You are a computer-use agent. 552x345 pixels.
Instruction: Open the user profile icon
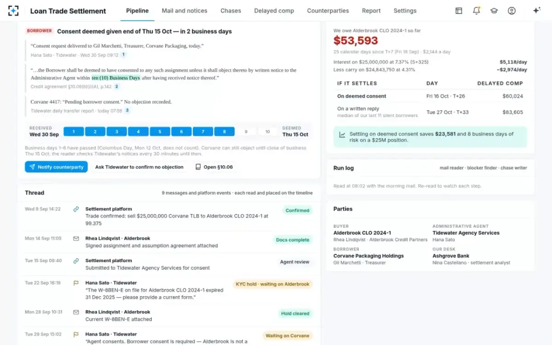(x=512, y=11)
